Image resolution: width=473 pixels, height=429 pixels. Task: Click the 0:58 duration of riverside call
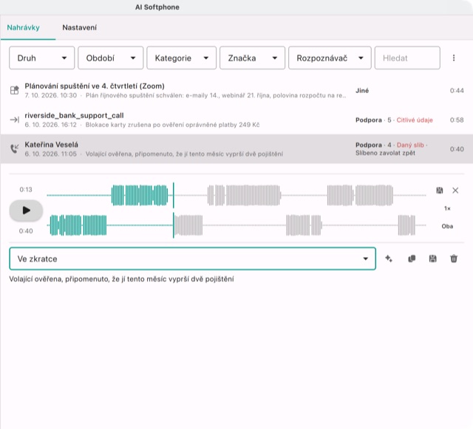[x=457, y=120]
